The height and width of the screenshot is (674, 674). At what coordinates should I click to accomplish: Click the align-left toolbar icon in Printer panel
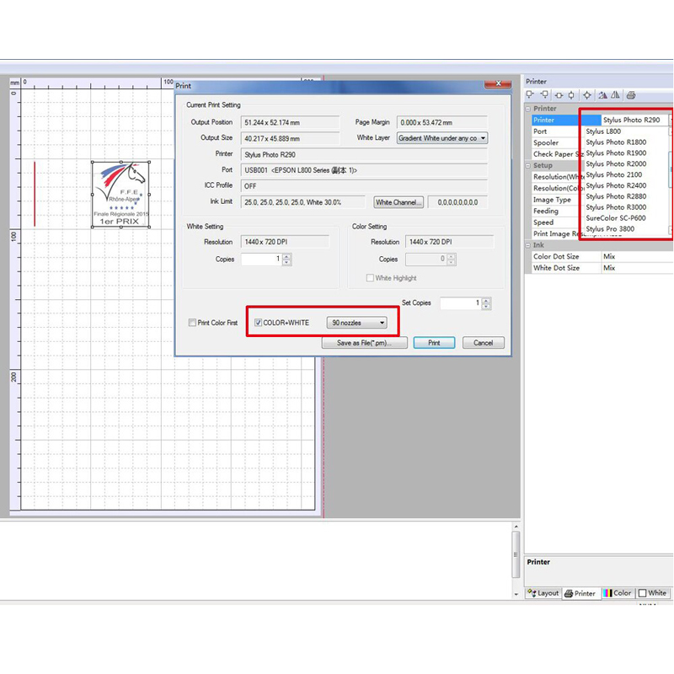pyautogui.click(x=530, y=95)
